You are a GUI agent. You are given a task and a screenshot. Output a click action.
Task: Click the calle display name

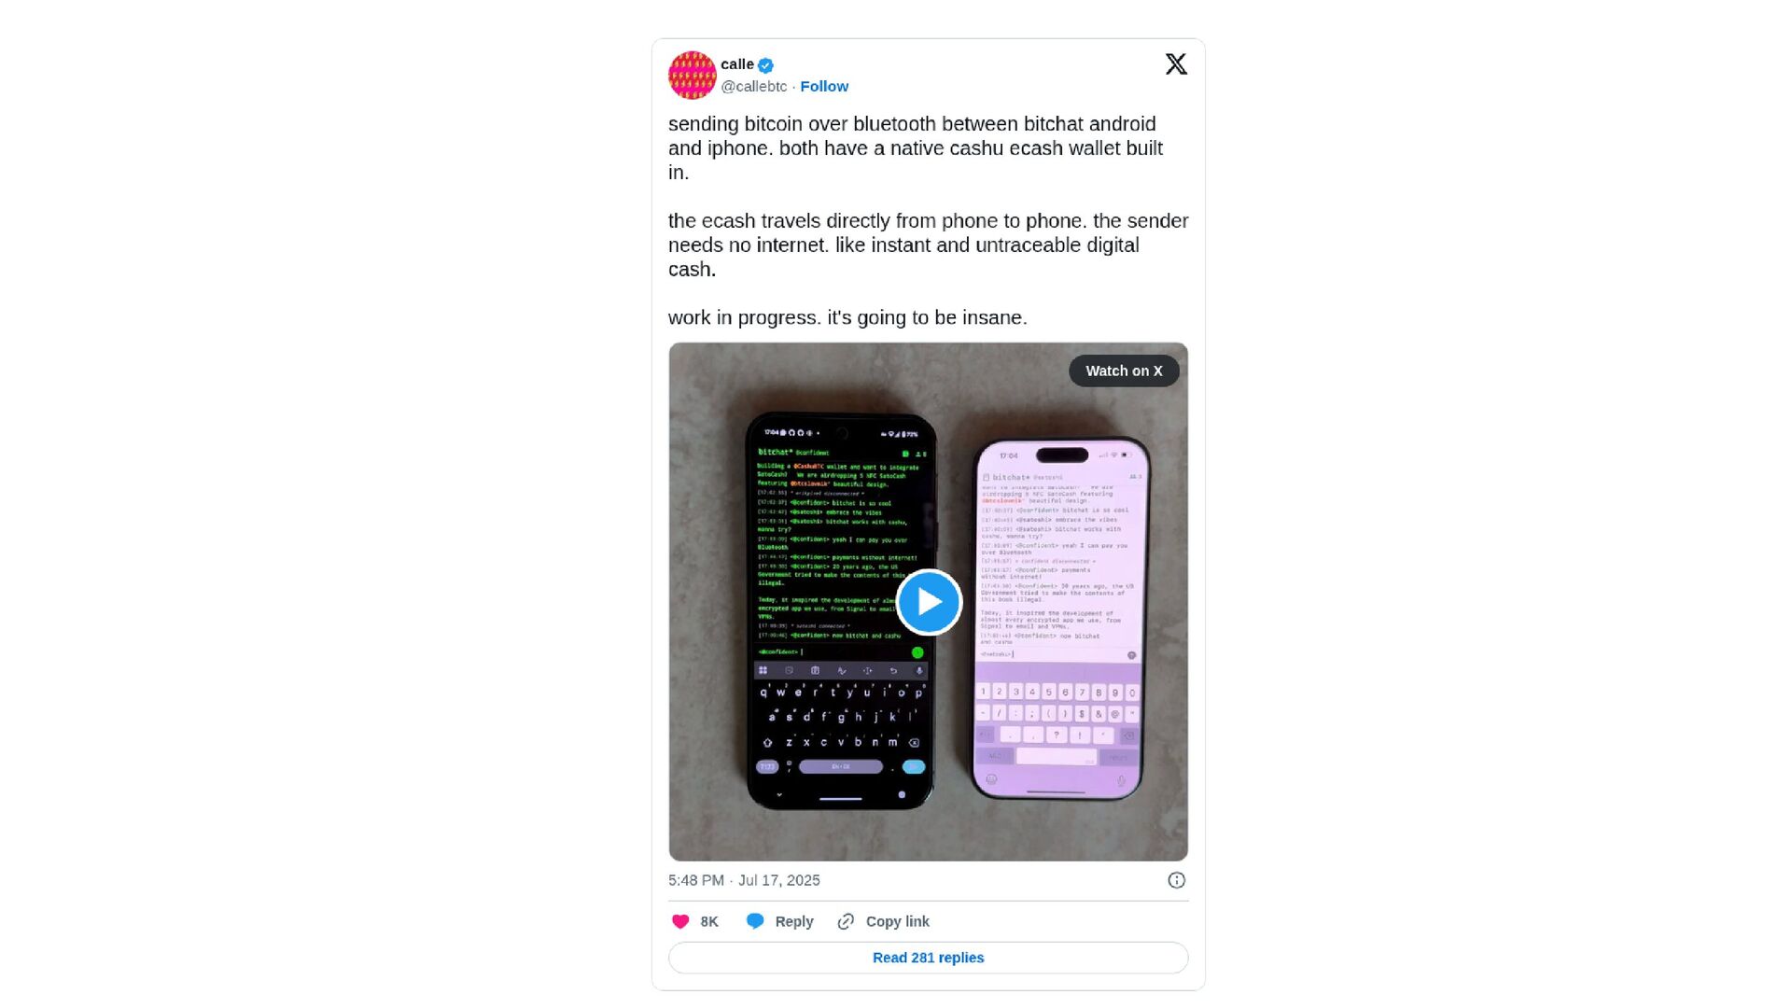(737, 64)
